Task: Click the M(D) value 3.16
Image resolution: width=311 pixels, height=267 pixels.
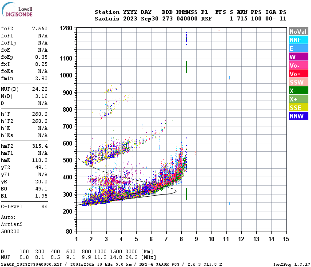Action: tap(41, 96)
